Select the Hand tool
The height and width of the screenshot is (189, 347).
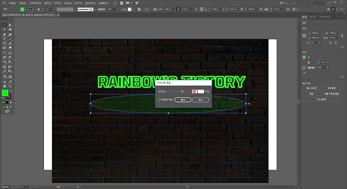[x=4, y=86]
